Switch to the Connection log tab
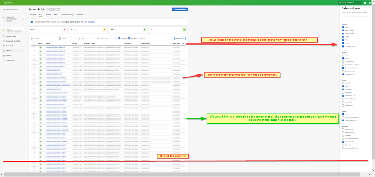Screen dimensions: 375x177 point(67,15)
